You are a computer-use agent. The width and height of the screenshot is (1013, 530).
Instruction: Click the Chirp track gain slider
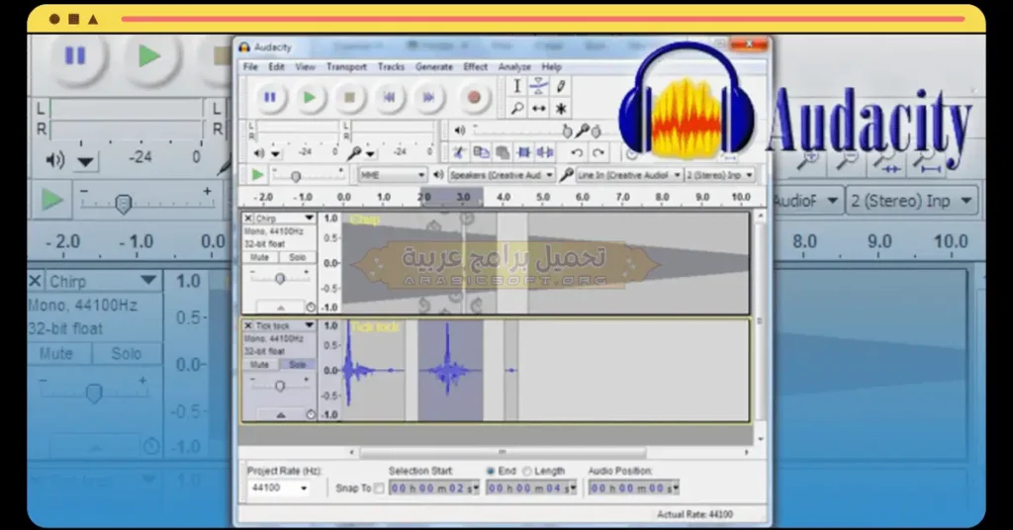pos(279,278)
